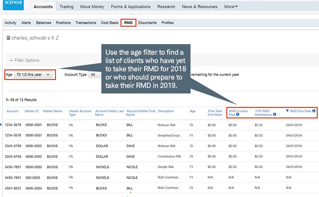
Task: Go to the Activity sub-tab
Action: click(x=10, y=23)
